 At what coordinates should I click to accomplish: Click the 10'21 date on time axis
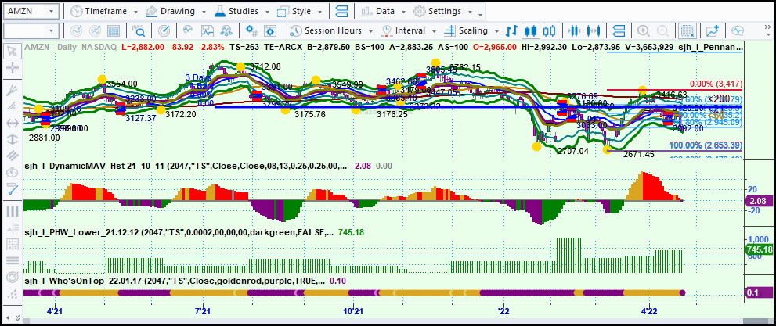pyautogui.click(x=353, y=312)
